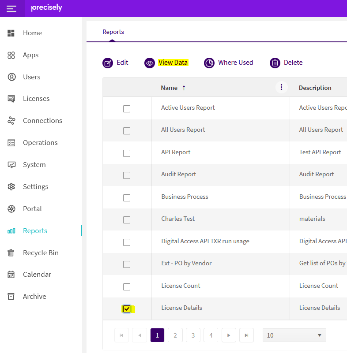The width and height of the screenshot is (347, 353).
Task: Check the Active Users Report checkbox
Action: [x=127, y=108]
